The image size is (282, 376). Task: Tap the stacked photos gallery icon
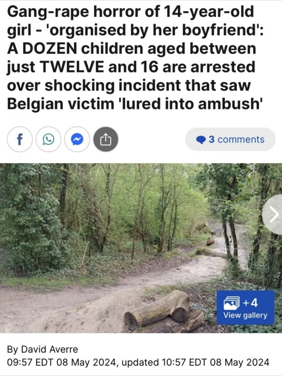[231, 303]
